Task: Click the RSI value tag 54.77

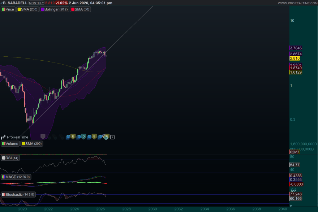Action: click(x=295, y=165)
